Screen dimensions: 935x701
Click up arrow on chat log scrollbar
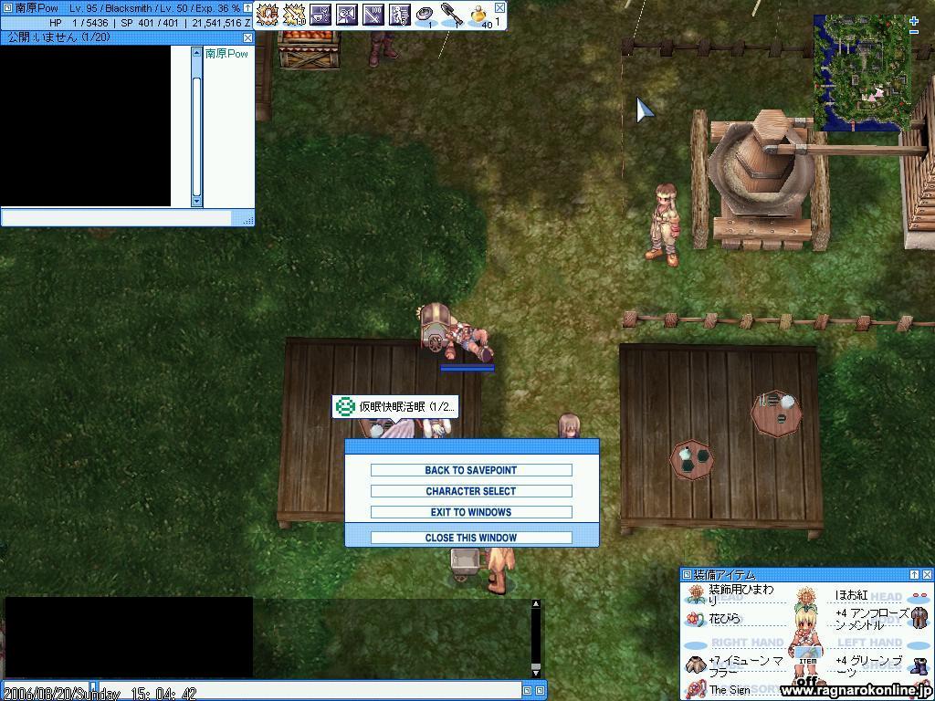[535, 604]
